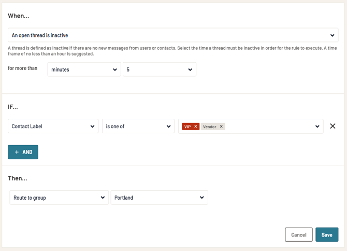Open the minutes time unit dropdown
347x251 pixels.
point(84,69)
